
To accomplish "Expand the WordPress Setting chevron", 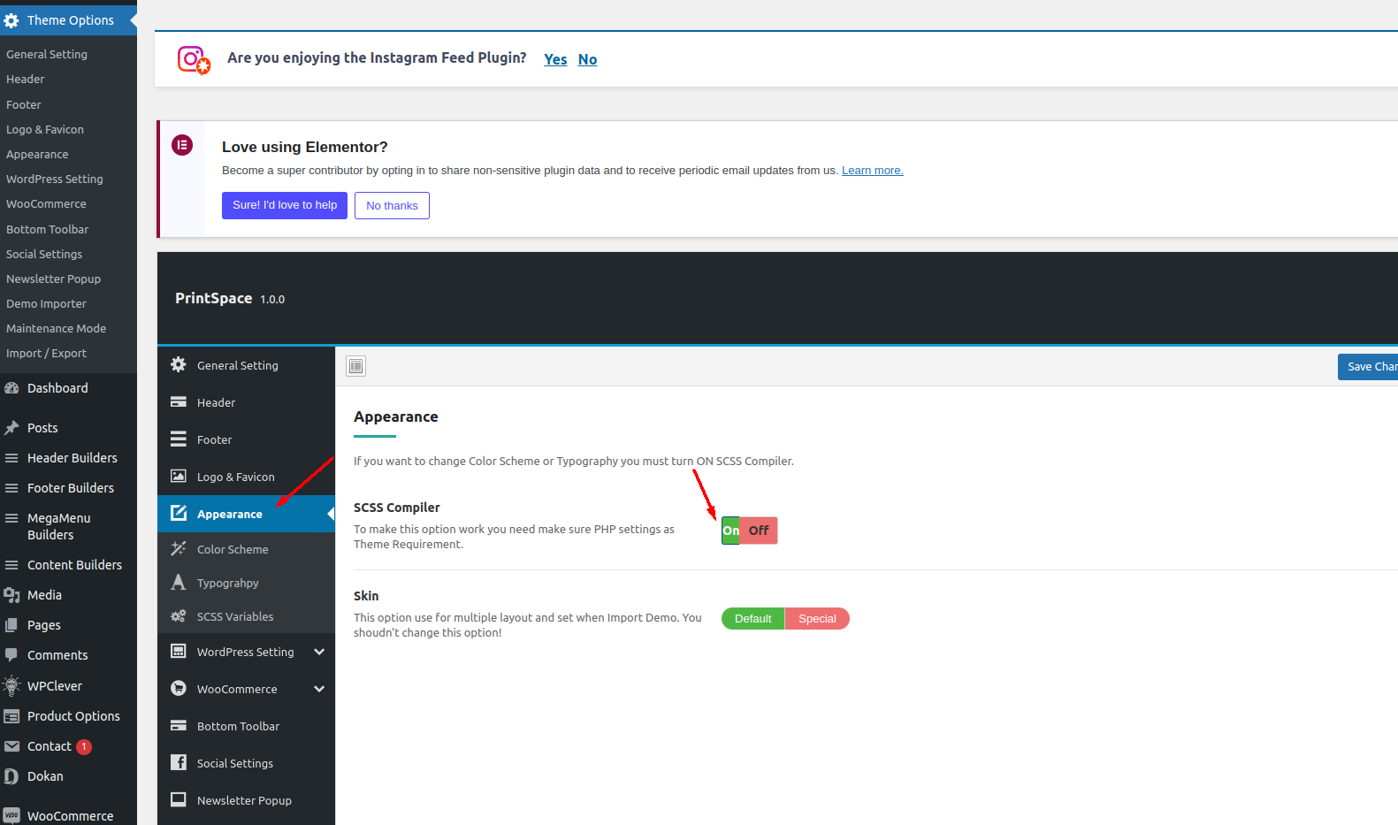I will click(x=319, y=652).
